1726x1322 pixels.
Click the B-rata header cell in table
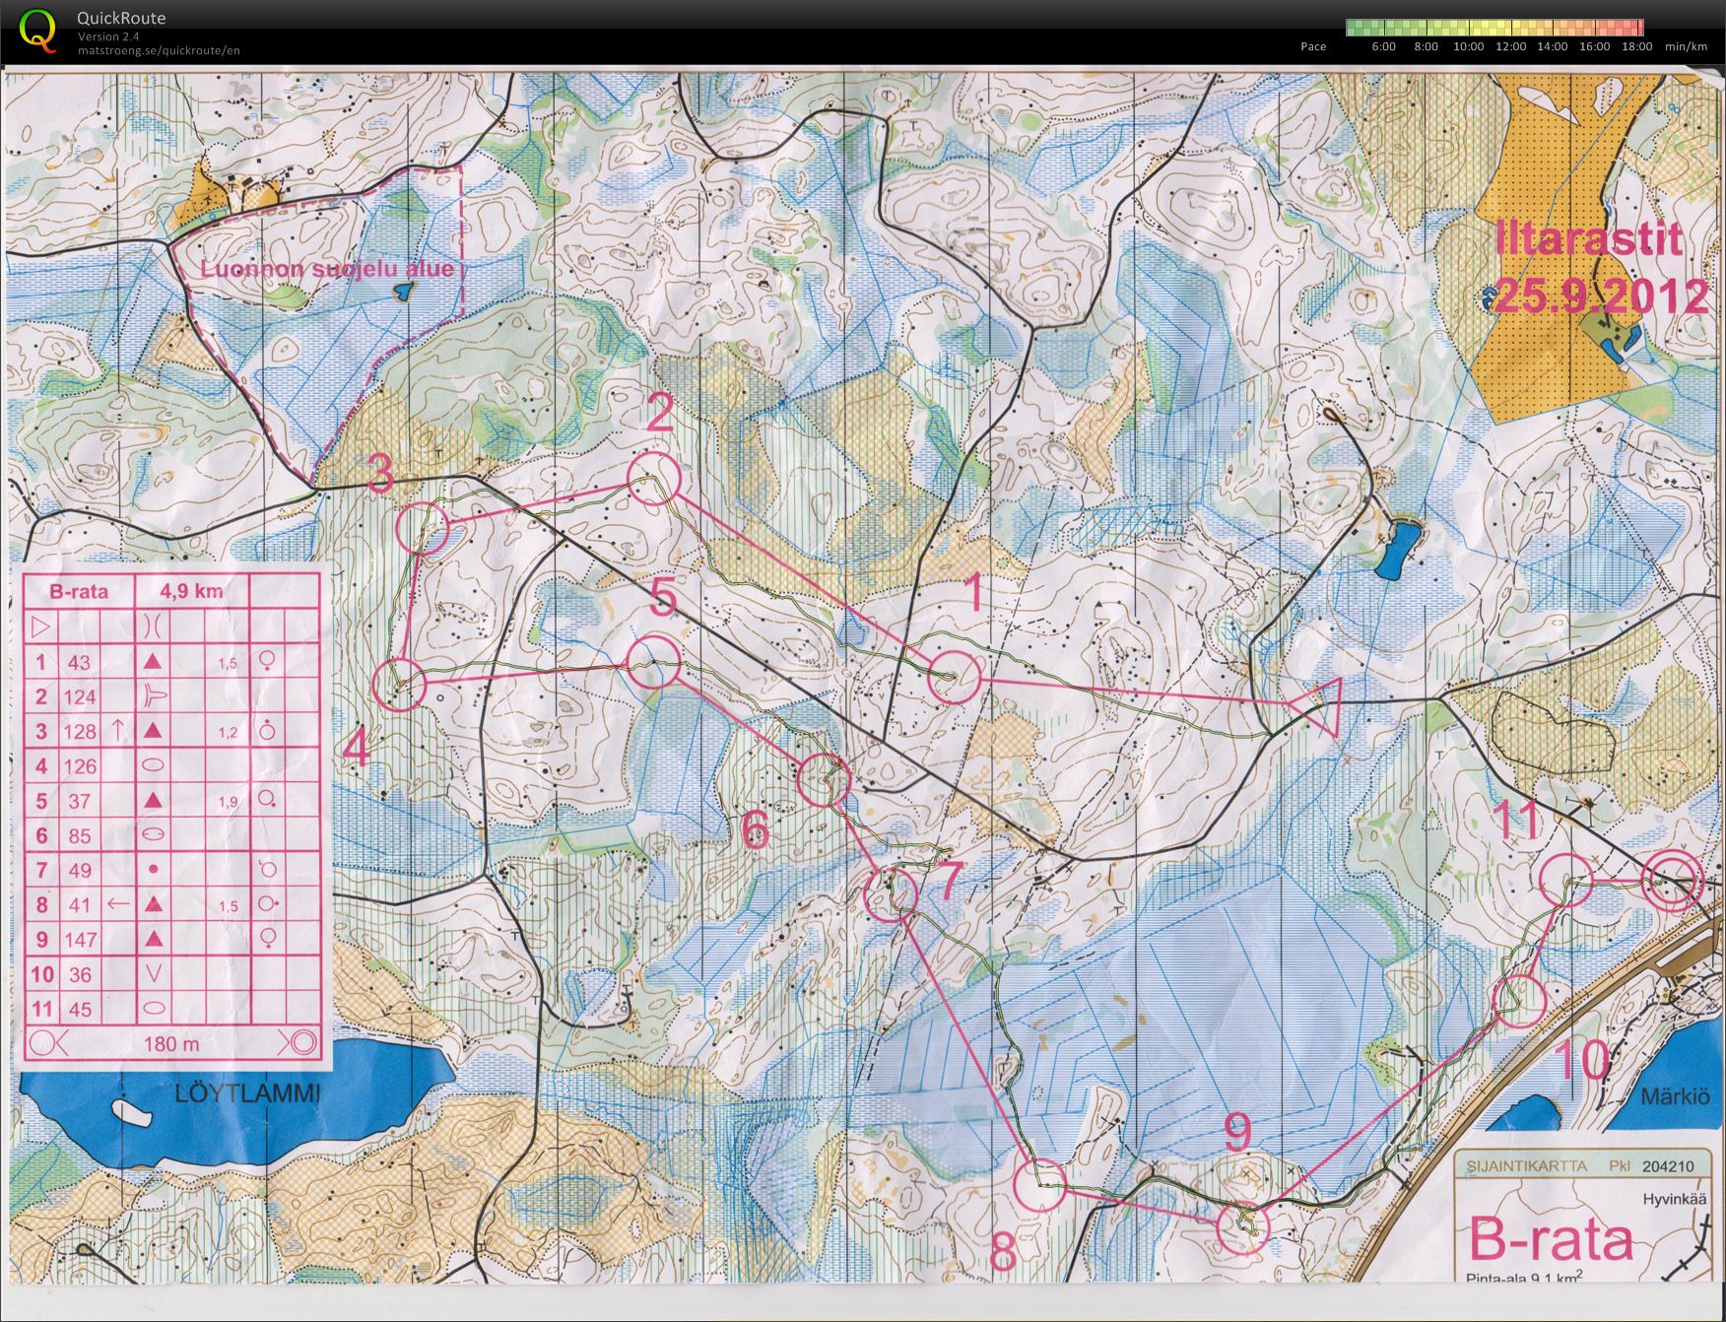coord(78,592)
